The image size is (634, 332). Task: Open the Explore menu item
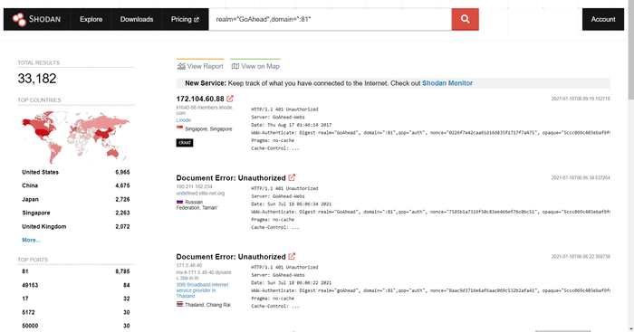(91, 19)
